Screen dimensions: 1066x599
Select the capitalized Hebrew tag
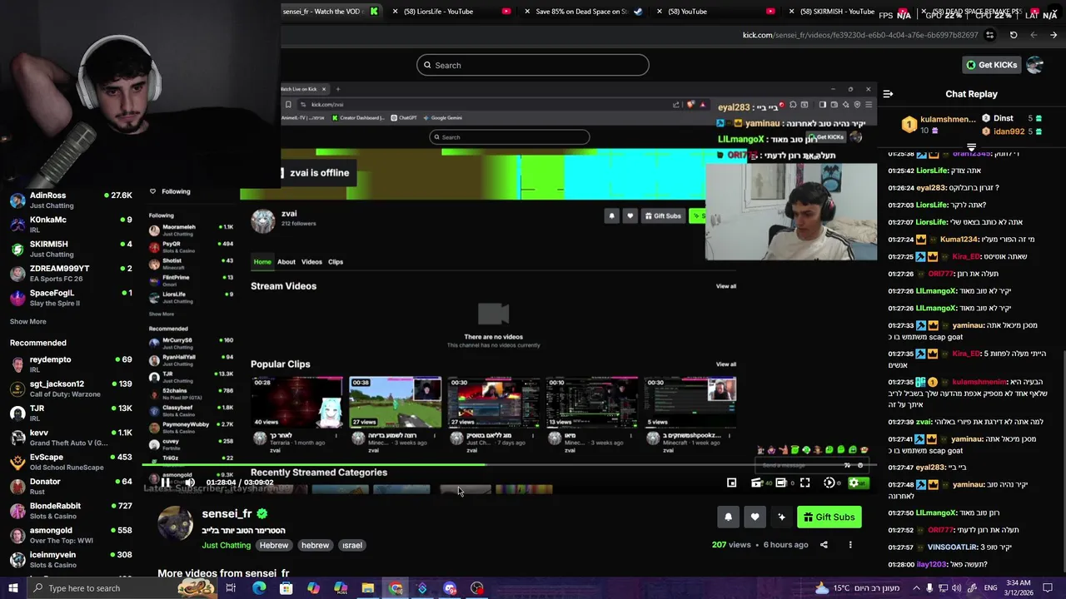pos(273,545)
